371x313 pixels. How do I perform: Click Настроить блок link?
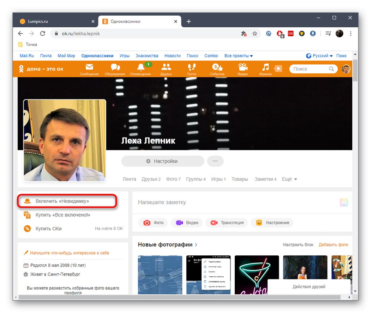pos(298,245)
